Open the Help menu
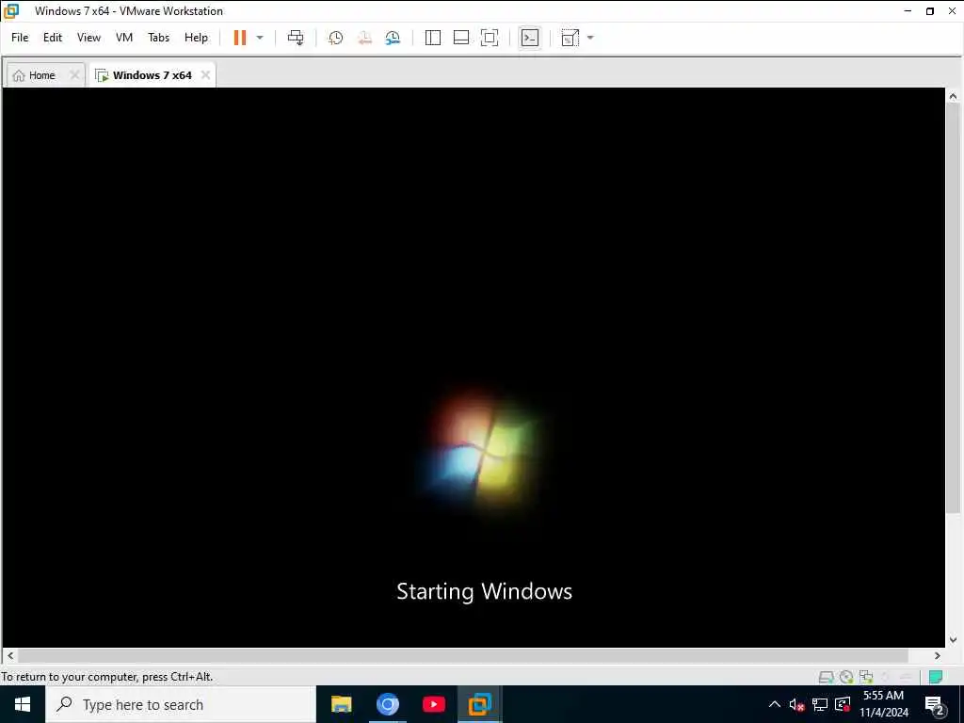The image size is (964, 723). pos(196,38)
